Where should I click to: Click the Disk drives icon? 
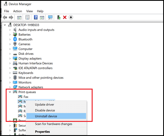[15, 54]
